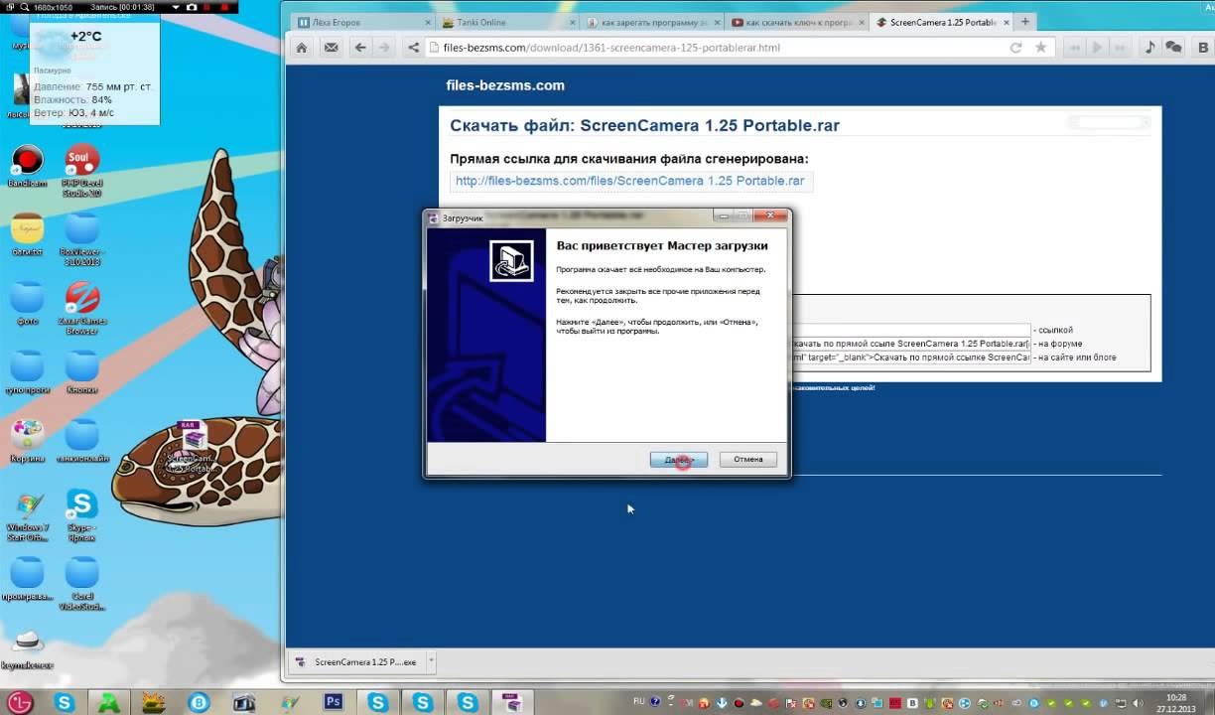Click the share icon beside the address bar
Viewport: 1215px width, 715px height.
(413, 48)
